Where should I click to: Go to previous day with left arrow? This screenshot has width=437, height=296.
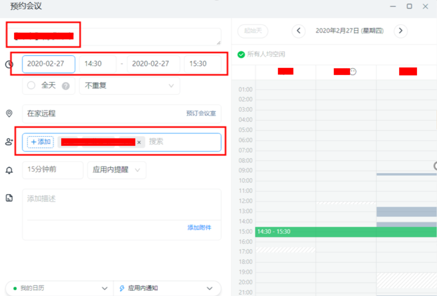[298, 30]
